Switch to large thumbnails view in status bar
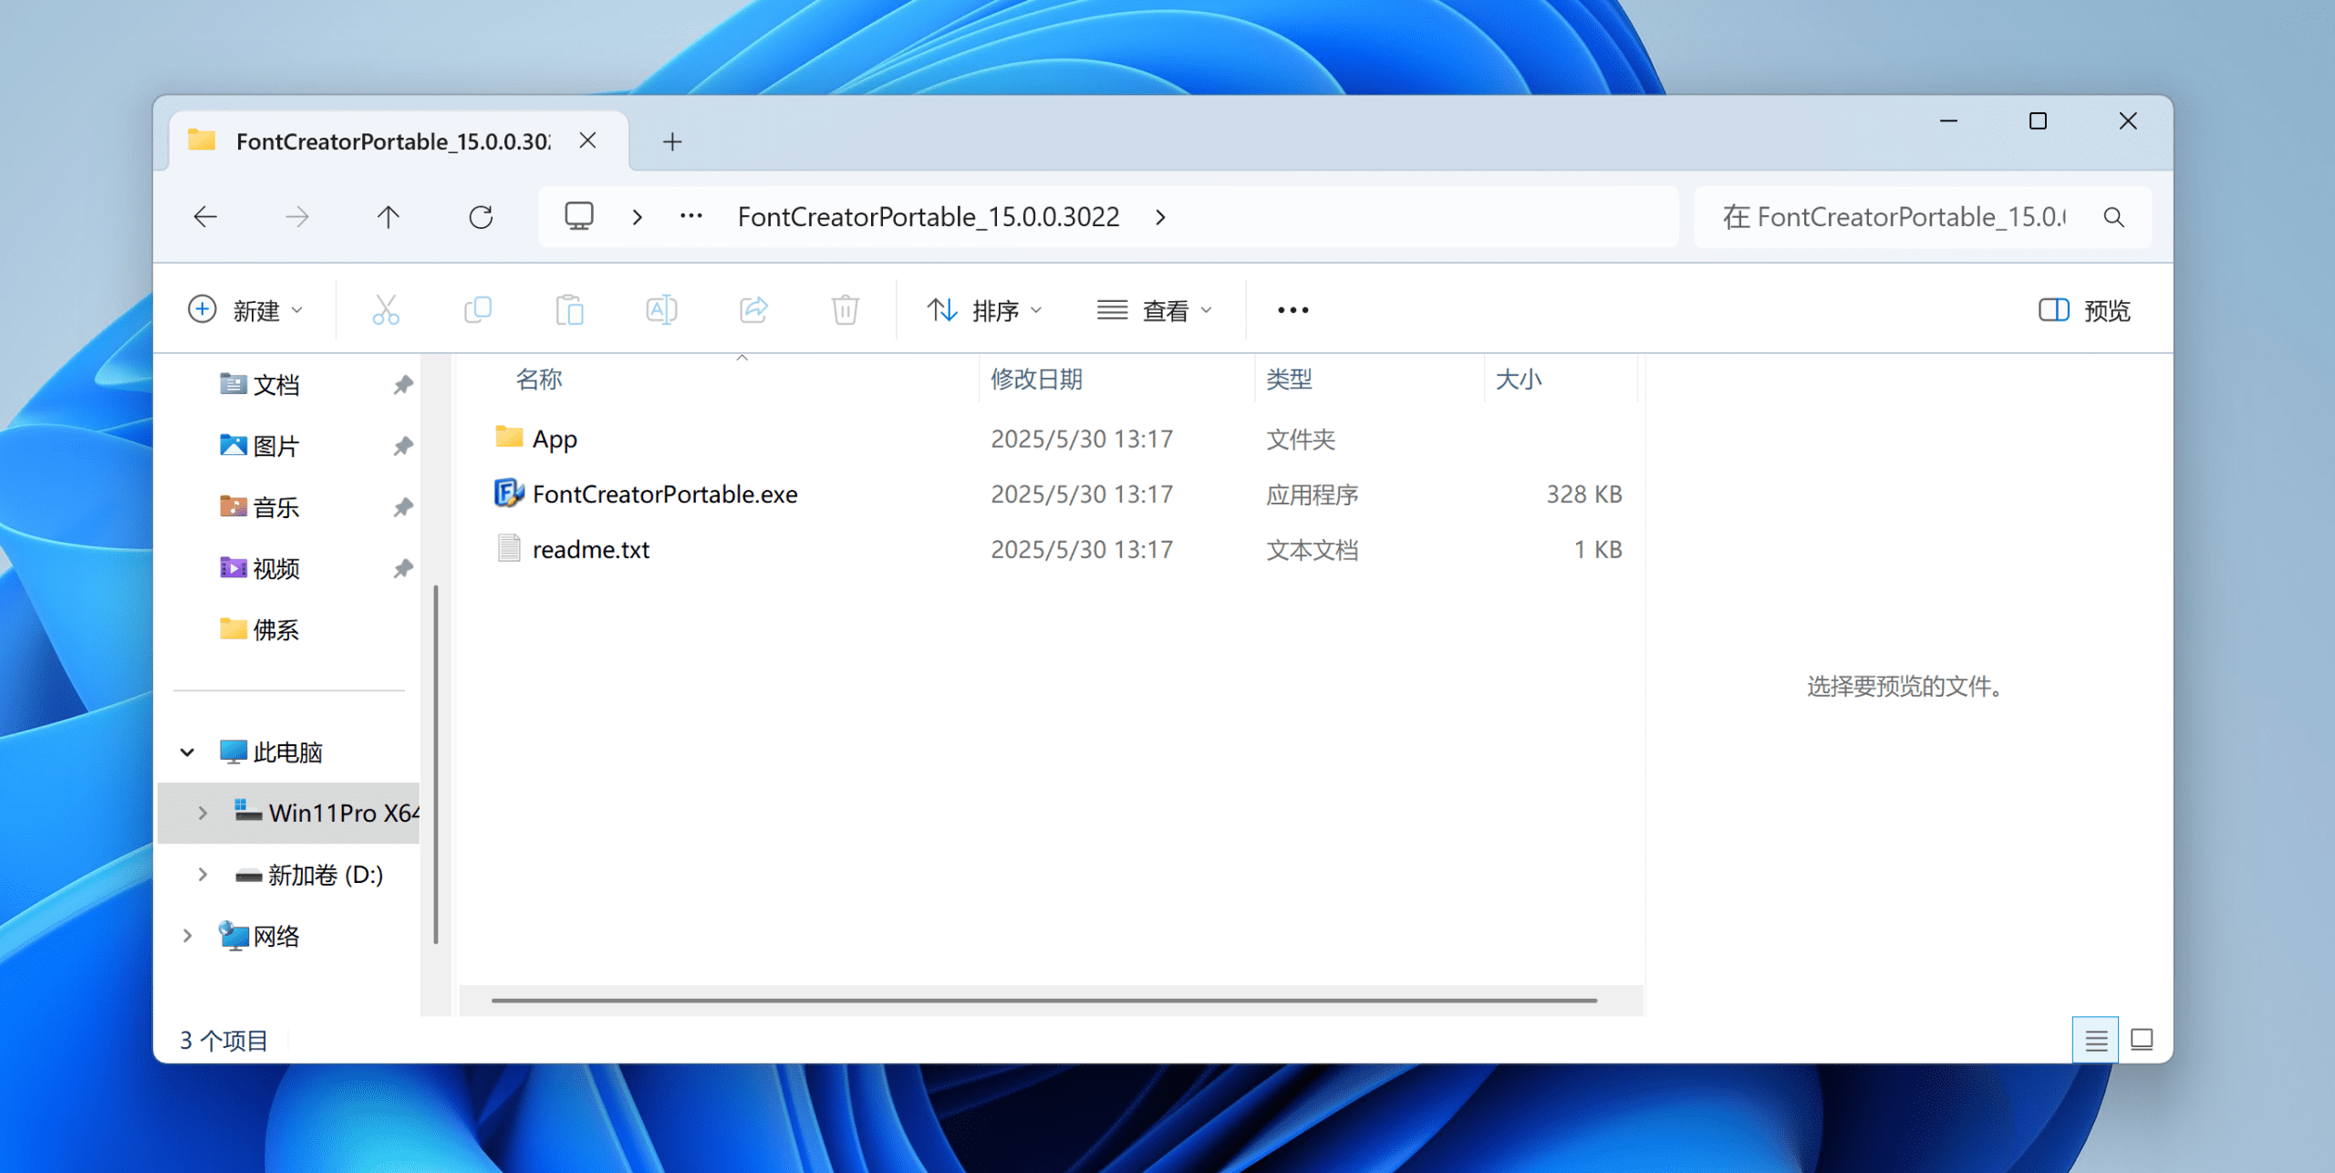2335x1173 pixels. [x=2142, y=1040]
